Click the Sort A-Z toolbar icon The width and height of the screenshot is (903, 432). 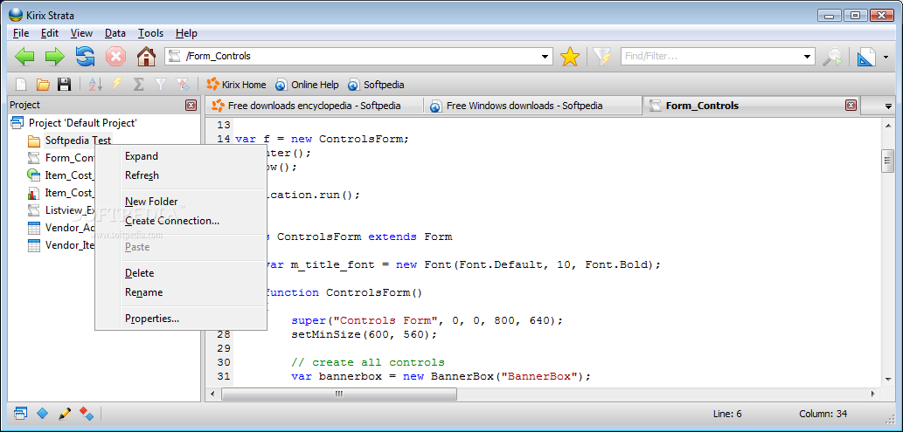point(95,85)
